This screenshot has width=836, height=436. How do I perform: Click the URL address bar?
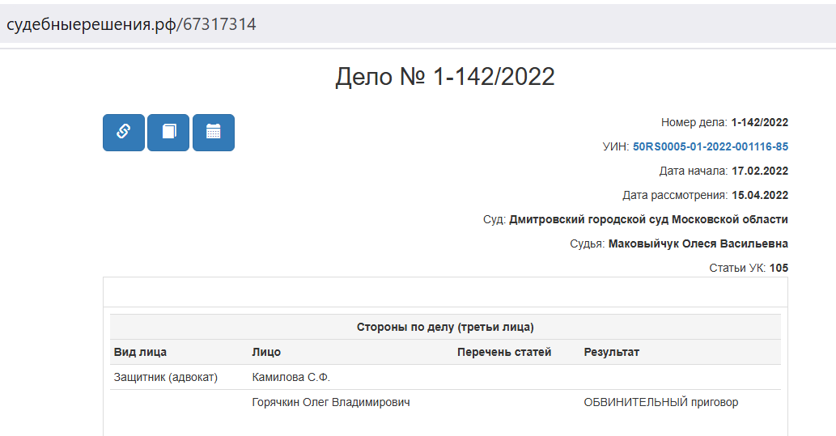[418, 24]
